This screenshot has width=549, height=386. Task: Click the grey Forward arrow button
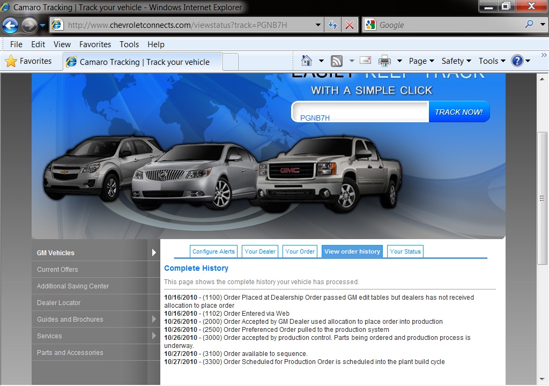(x=29, y=25)
